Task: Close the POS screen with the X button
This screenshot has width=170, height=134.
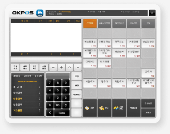Action: tap(152, 13)
